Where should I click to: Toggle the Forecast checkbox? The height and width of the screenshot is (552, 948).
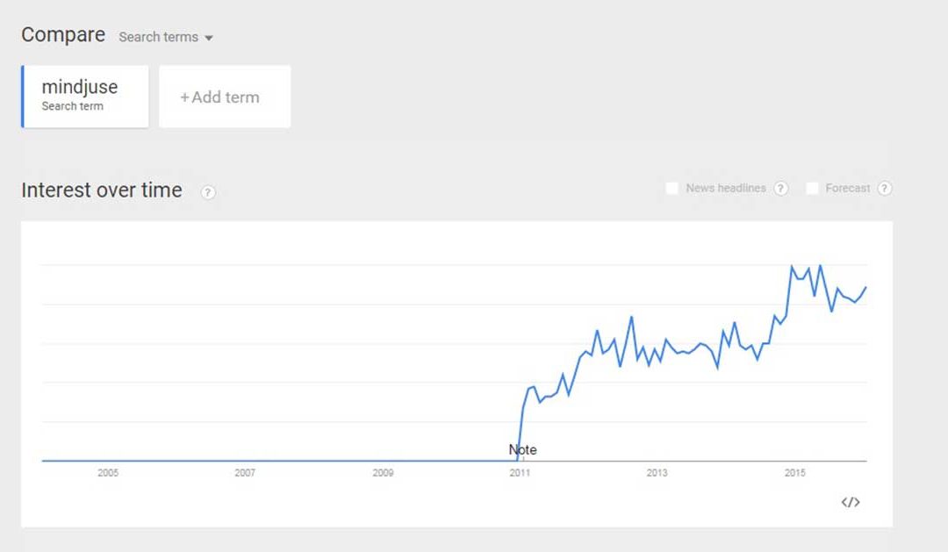point(812,189)
